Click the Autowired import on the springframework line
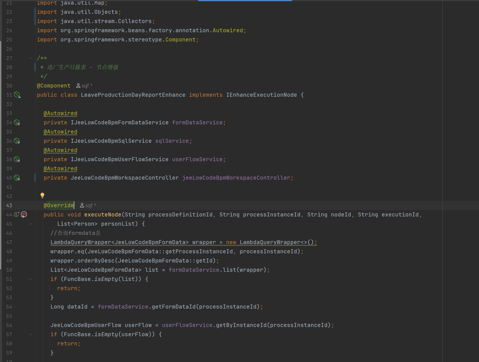This screenshot has width=479, height=362. pyautogui.click(x=228, y=30)
